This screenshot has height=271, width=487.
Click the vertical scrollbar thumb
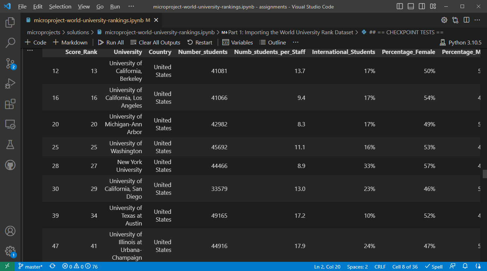click(x=485, y=174)
